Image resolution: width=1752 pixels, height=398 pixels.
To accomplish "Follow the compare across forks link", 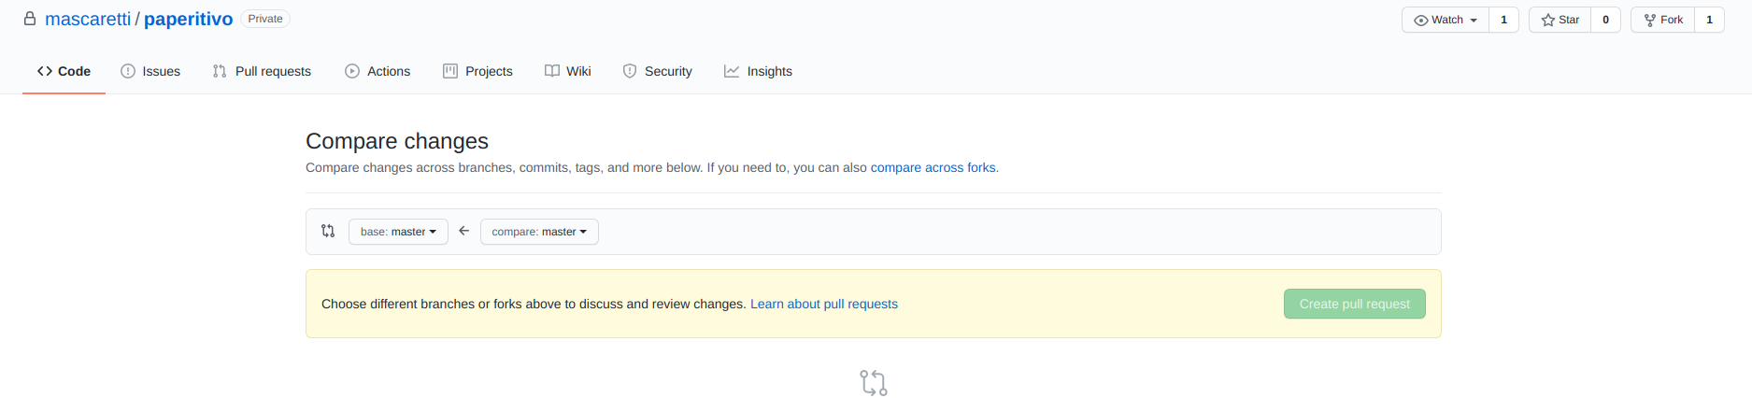I will (x=933, y=167).
